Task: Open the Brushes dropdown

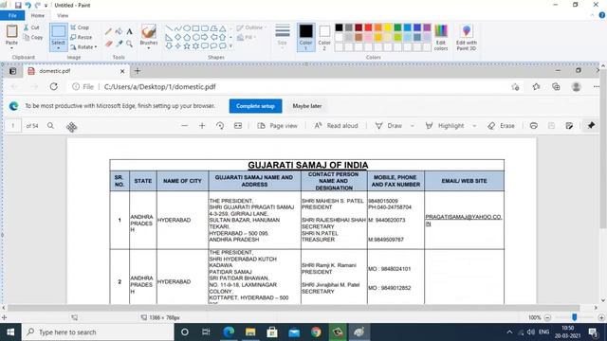Action: click(x=149, y=48)
